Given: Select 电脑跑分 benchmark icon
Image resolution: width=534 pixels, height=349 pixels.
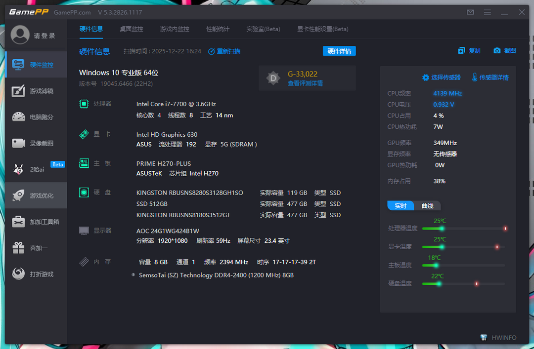Looking at the screenshot, I should pos(19,117).
